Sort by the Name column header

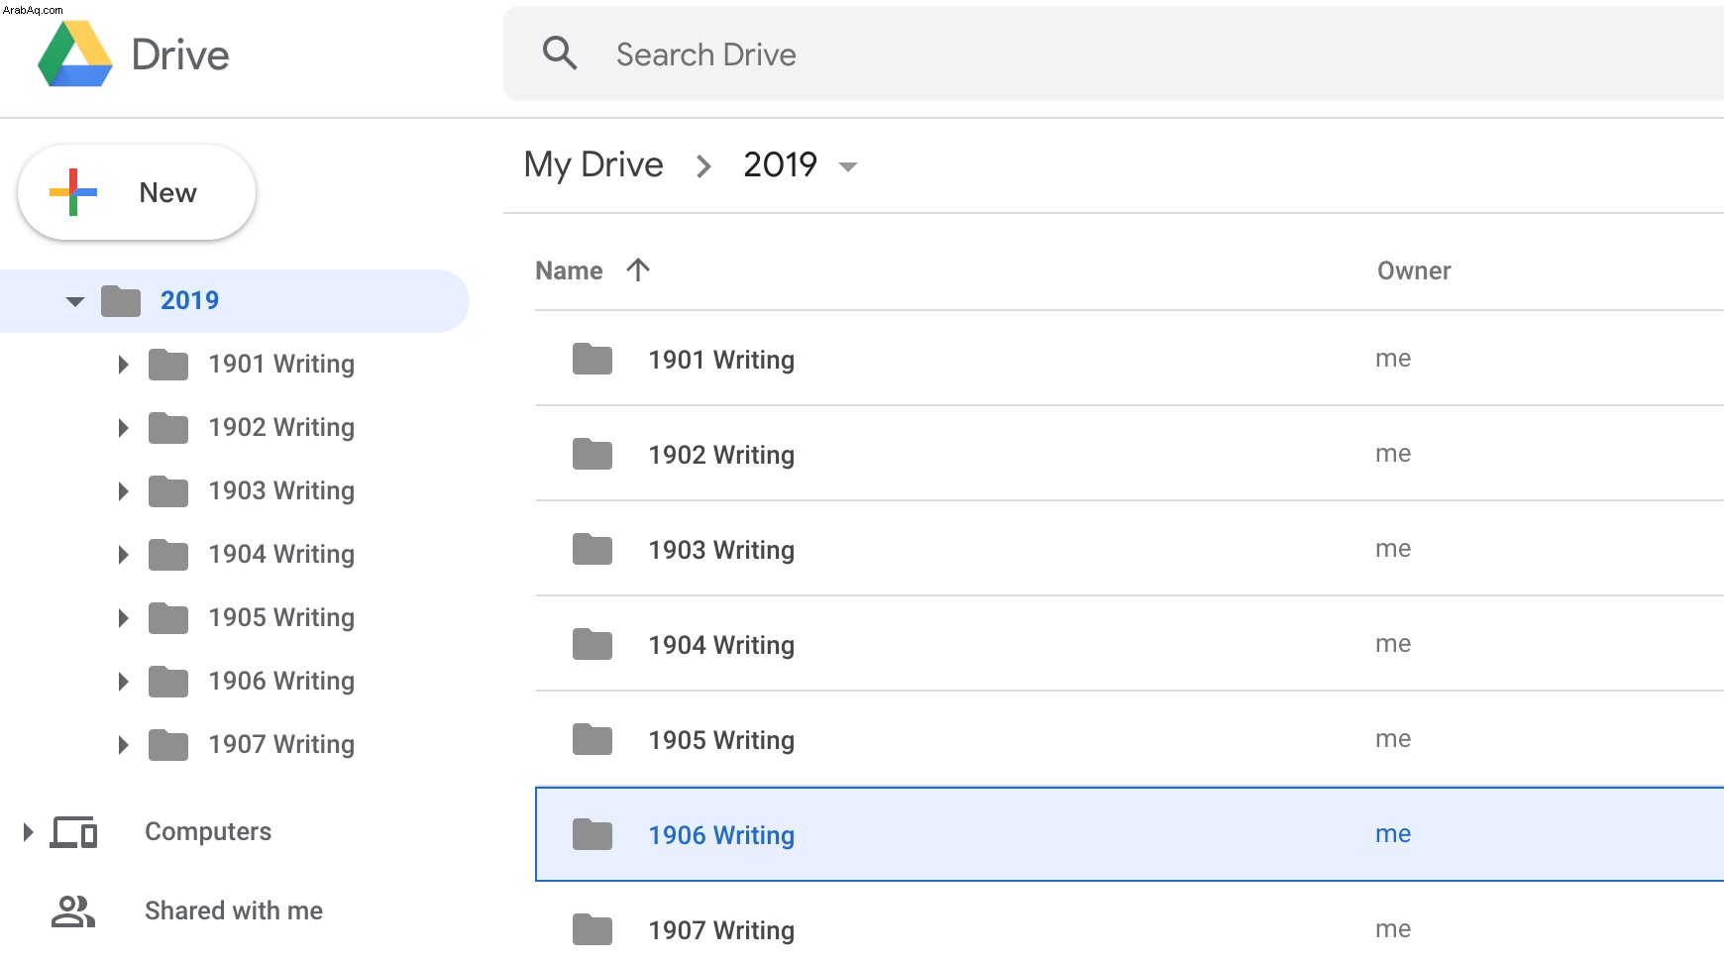pyautogui.click(x=569, y=270)
